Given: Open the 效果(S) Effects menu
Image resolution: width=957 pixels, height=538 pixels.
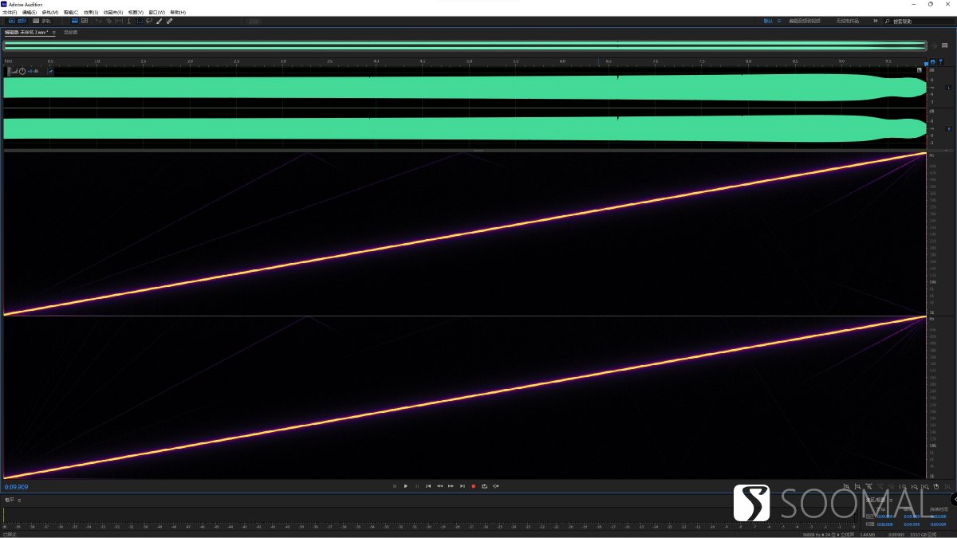Looking at the screenshot, I should (91, 12).
